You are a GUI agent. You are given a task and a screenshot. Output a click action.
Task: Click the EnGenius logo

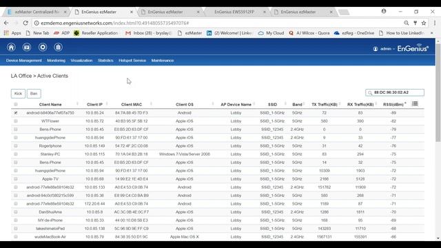(x=413, y=48)
